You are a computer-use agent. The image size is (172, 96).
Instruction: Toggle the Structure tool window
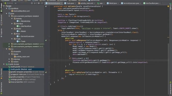(1, 20)
